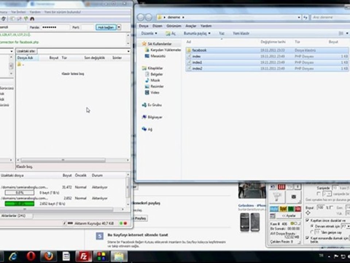Click the Paylaş button on Facebook page
This screenshot has height=263, width=350.
[140, 218]
